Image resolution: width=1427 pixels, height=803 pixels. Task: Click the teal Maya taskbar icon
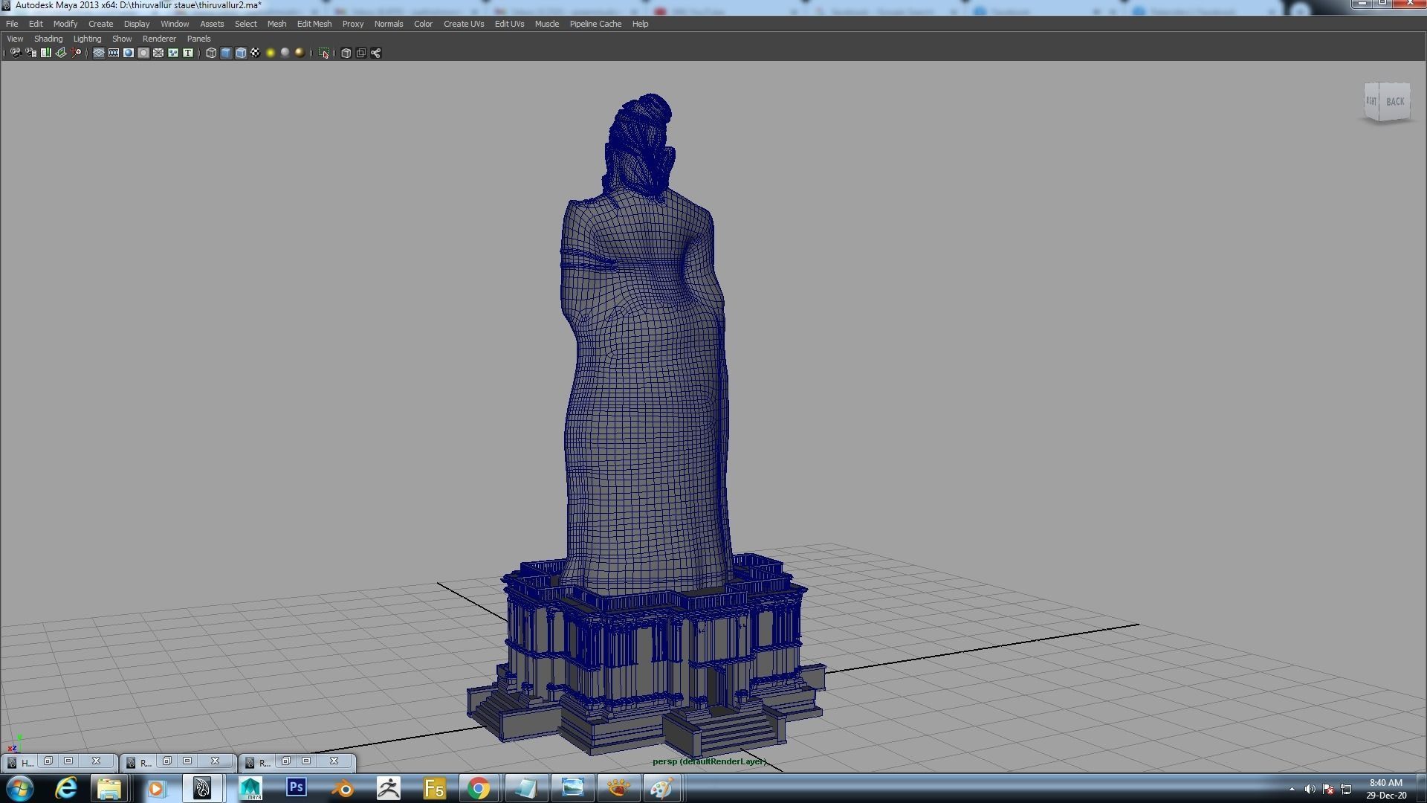(250, 787)
